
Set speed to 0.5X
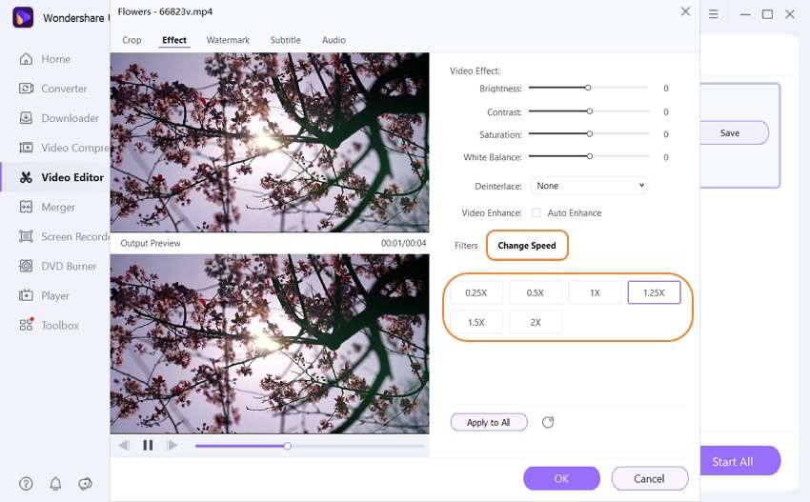tap(536, 292)
